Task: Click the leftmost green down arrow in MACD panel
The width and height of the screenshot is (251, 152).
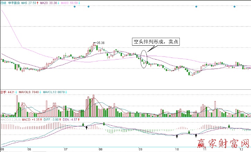Action: pyautogui.click(x=83, y=124)
